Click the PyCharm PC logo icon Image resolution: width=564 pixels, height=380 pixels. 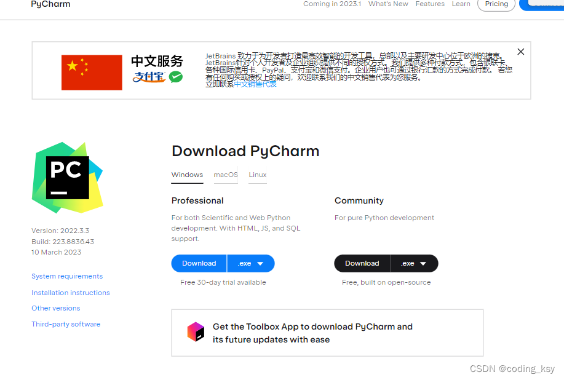click(x=68, y=178)
